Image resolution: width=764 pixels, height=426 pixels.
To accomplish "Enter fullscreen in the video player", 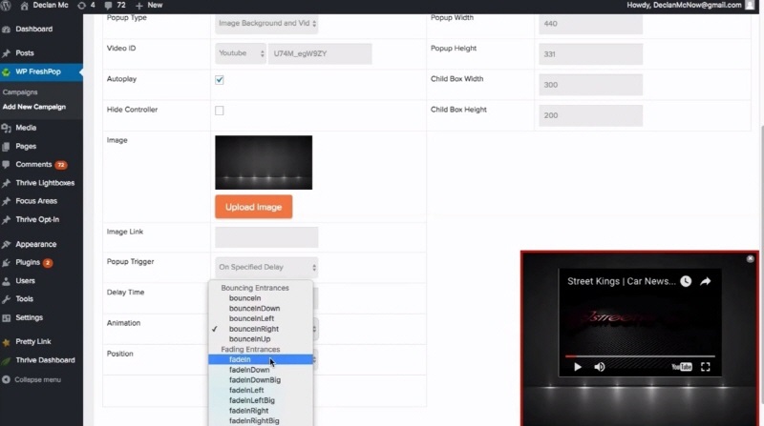I will coord(706,367).
